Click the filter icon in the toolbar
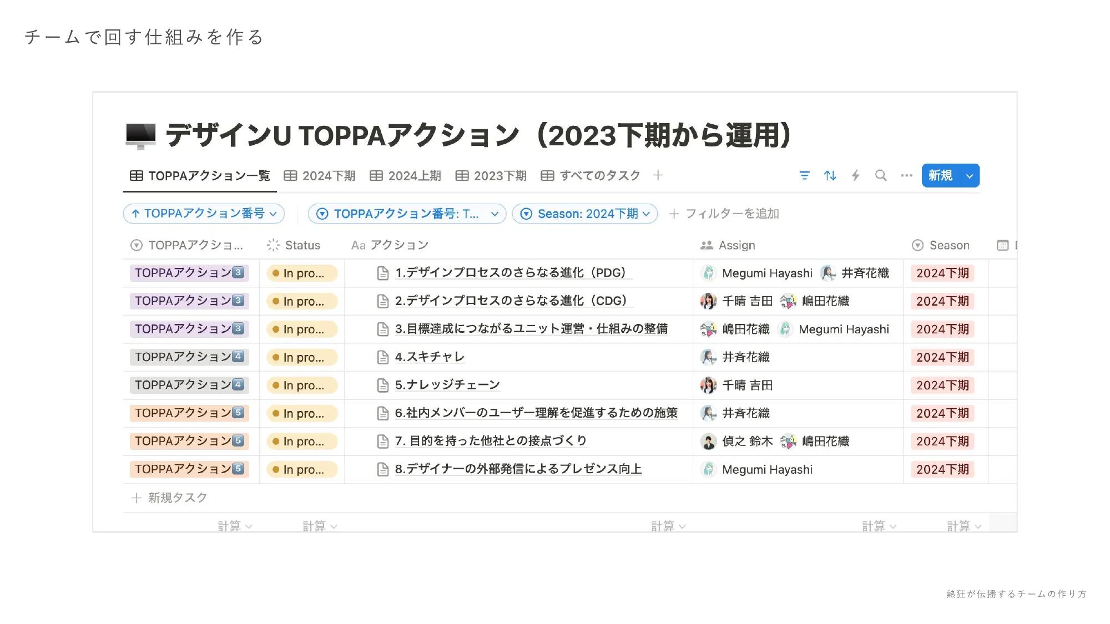Image resolution: width=1110 pixels, height=624 pixels. [804, 176]
